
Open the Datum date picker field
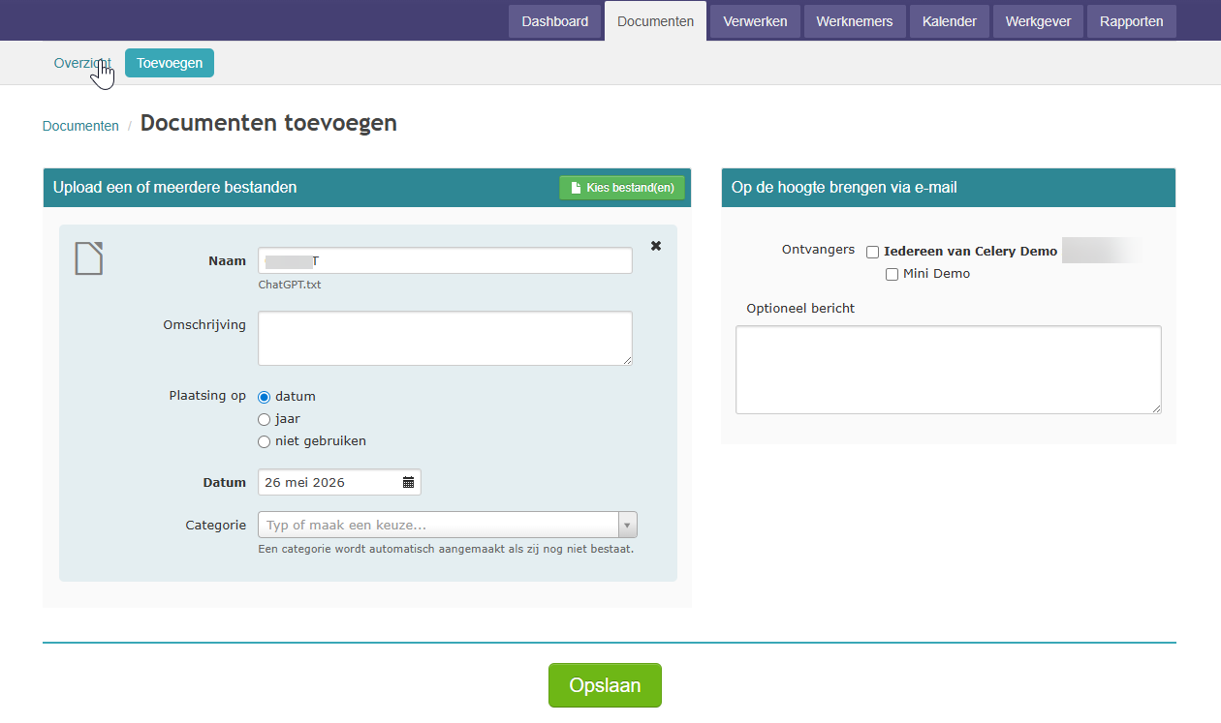pyautogui.click(x=339, y=482)
